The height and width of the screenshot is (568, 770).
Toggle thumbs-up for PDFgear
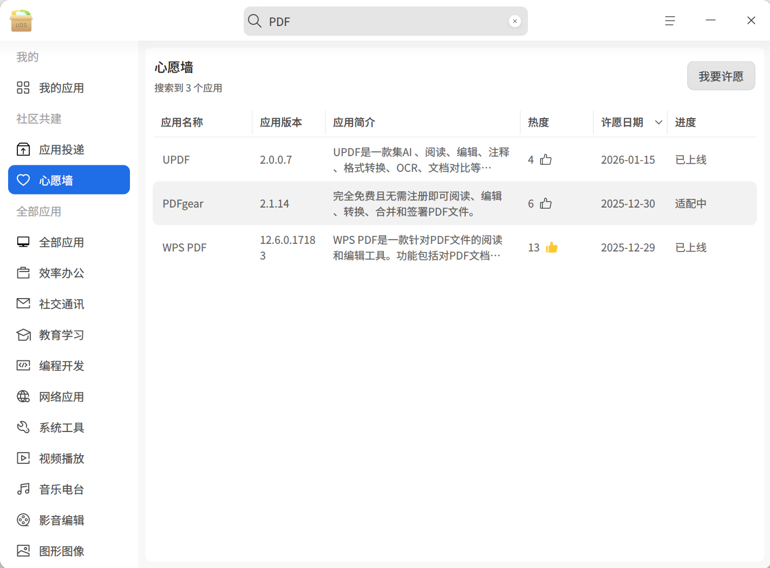546,203
